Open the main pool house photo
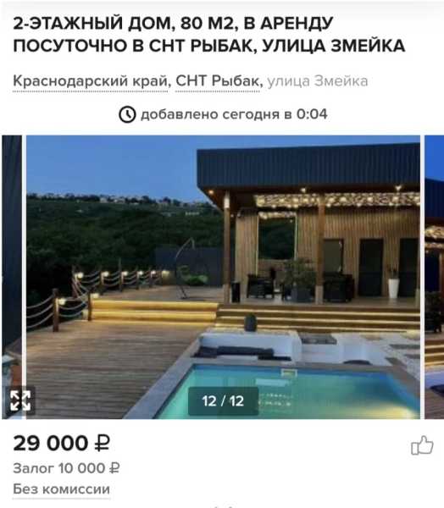 (223, 277)
